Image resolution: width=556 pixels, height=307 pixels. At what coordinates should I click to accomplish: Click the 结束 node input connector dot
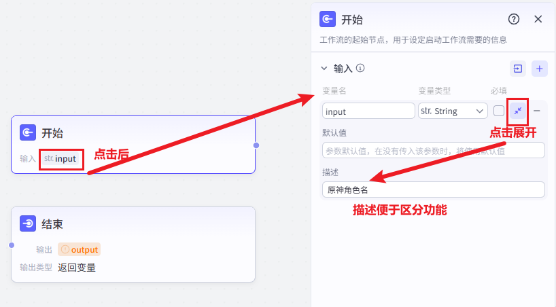pyautogui.click(x=12, y=245)
